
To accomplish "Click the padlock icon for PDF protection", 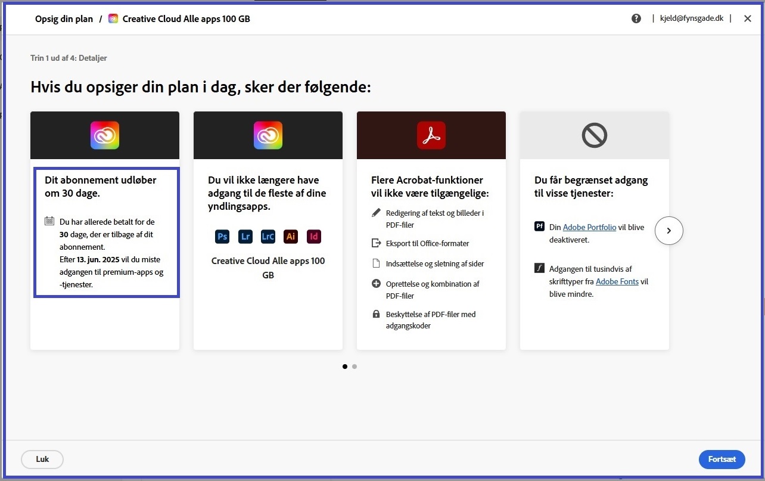I will (x=376, y=314).
